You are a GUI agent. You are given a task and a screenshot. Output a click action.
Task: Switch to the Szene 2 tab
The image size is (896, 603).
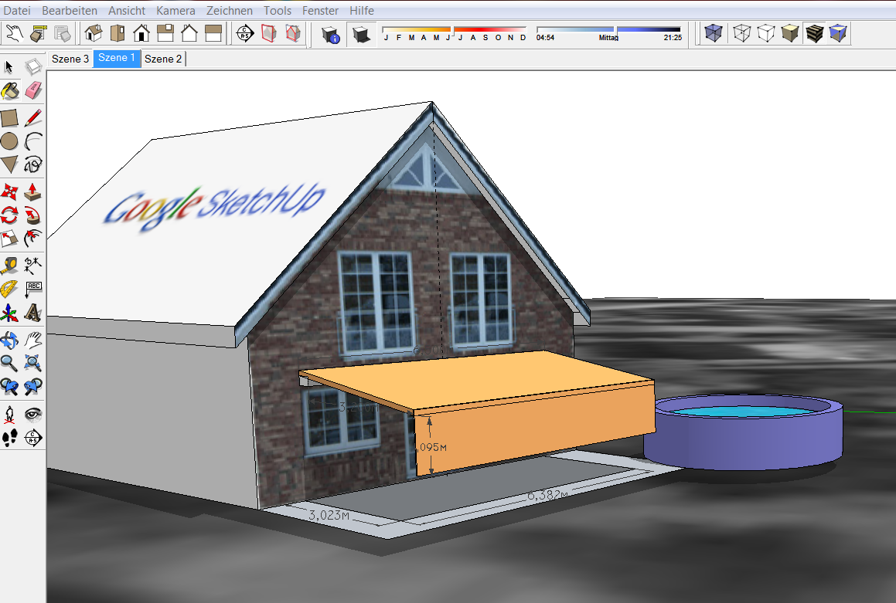pos(163,59)
